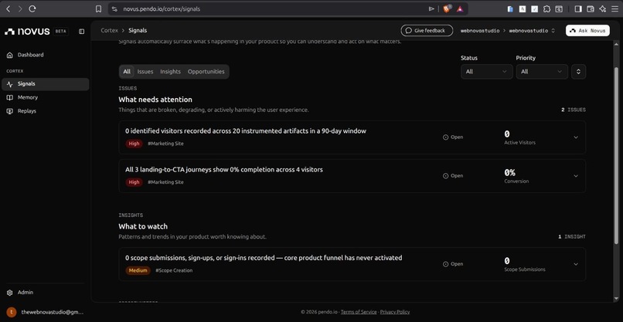Screen dimensions: 623x322
Task: Click the Replays monitor icon
Action: point(10,111)
